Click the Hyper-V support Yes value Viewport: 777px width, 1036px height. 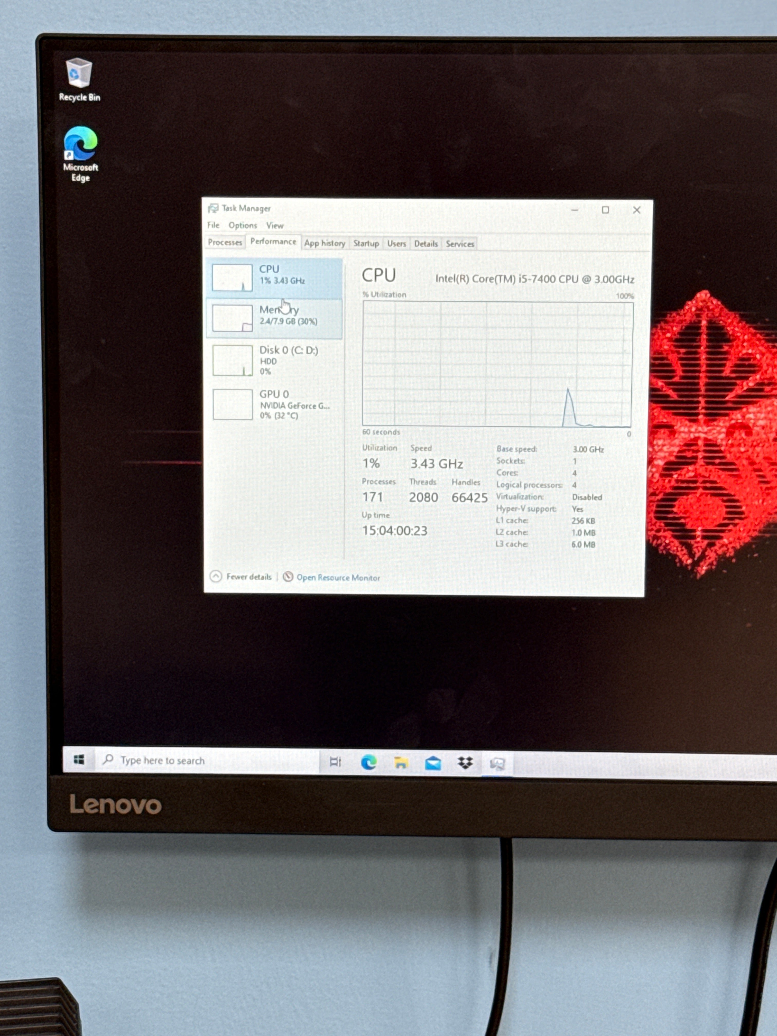tap(577, 509)
